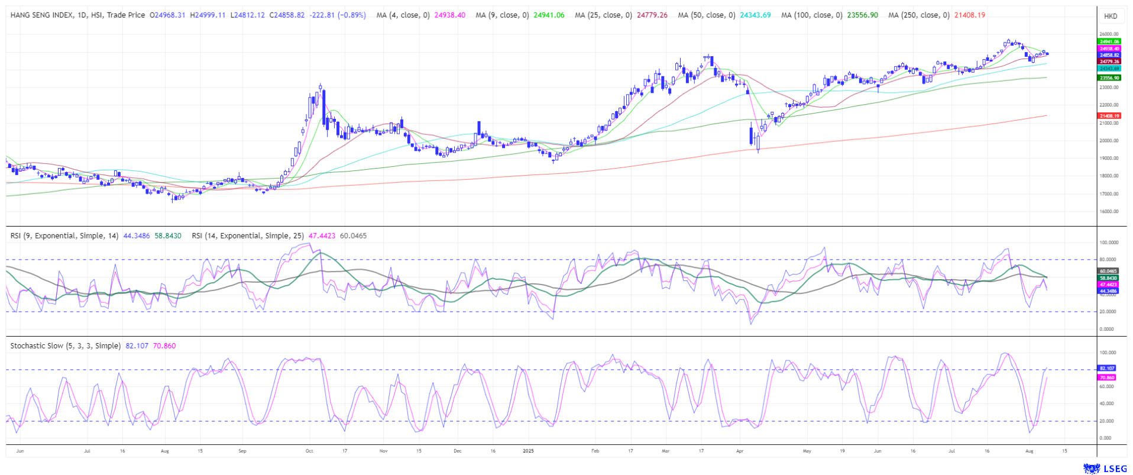Click the red 21408.19 price tag
Image resolution: width=1133 pixels, height=475 pixels.
(x=1109, y=116)
